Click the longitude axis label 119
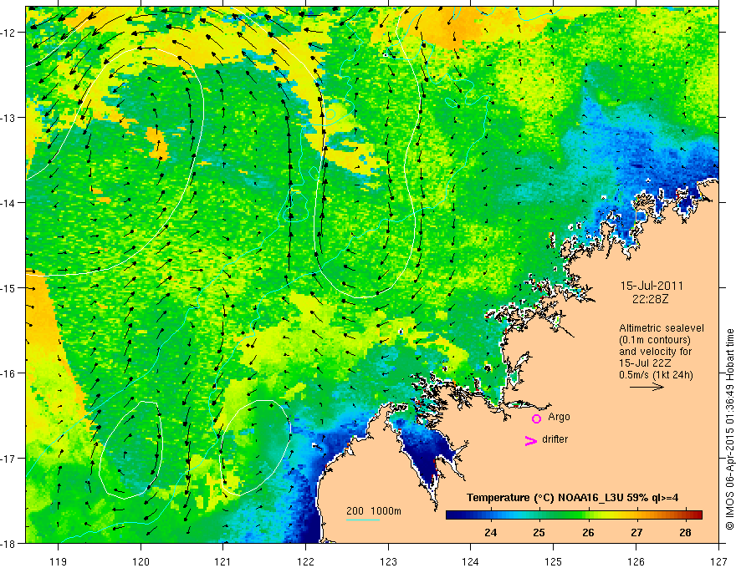Viewport: 736px width, 568px height. point(58,561)
